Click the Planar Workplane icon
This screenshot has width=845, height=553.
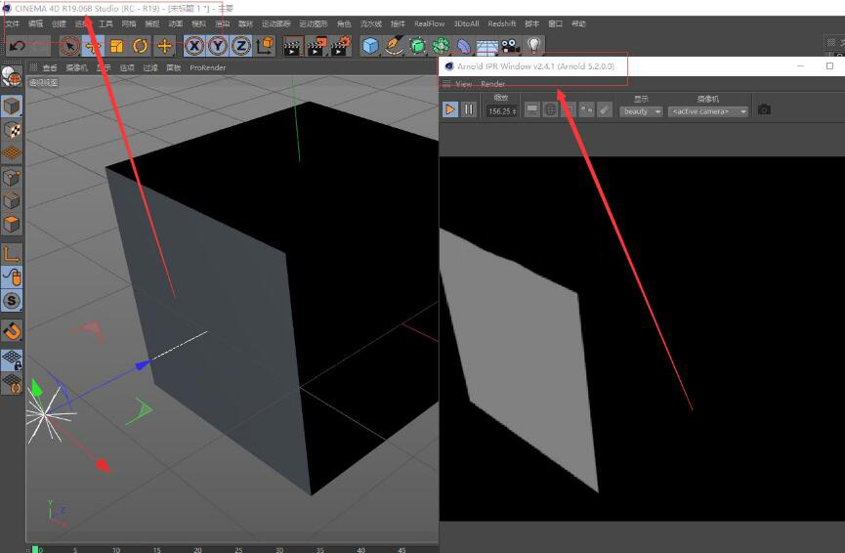pos(12,384)
